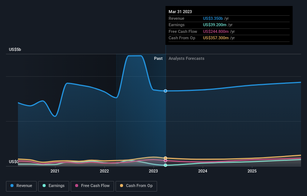
Task: Click the US$5b y-axis label
Action: tap(15, 49)
